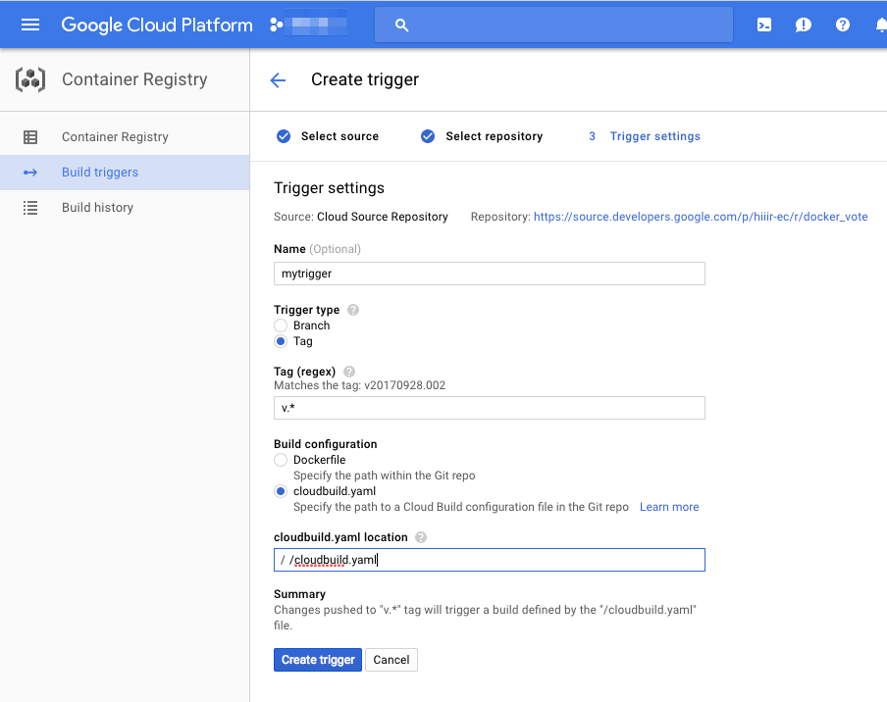Click the Google Cloud Platform title
887x702 pixels.
tap(157, 25)
